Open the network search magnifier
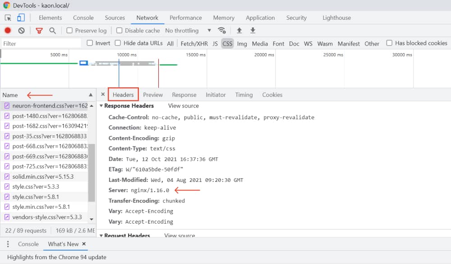This screenshot has width=451, height=270. pyautogui.click(x=52, y=31)
